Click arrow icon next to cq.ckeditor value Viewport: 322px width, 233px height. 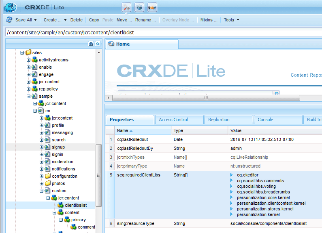[x=231, y=175]
